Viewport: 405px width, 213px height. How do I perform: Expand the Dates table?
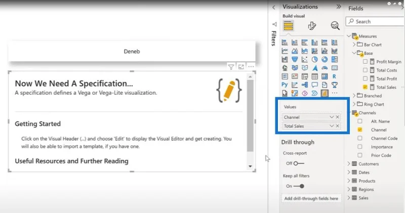pyautogui.click(x=349, y=172)
